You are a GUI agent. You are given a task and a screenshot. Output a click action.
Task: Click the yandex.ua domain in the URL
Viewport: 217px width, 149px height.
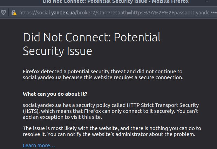tap(63, 13)
